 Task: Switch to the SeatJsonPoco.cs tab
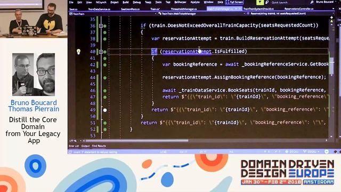point(130,9)
